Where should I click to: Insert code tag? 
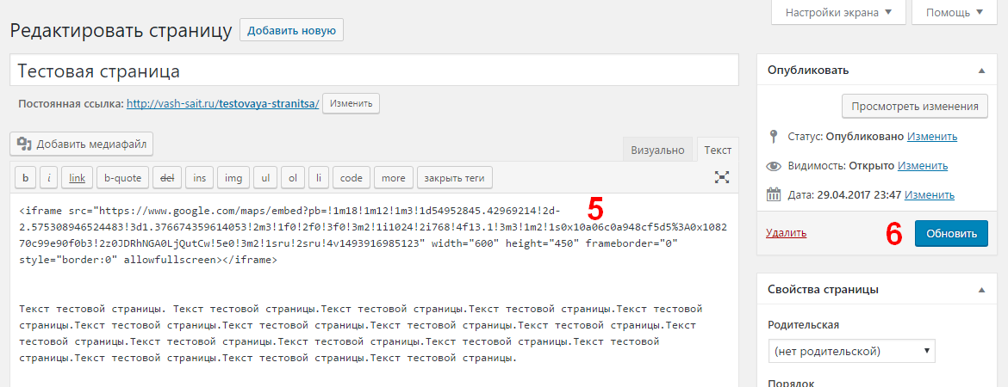[351, 178]
